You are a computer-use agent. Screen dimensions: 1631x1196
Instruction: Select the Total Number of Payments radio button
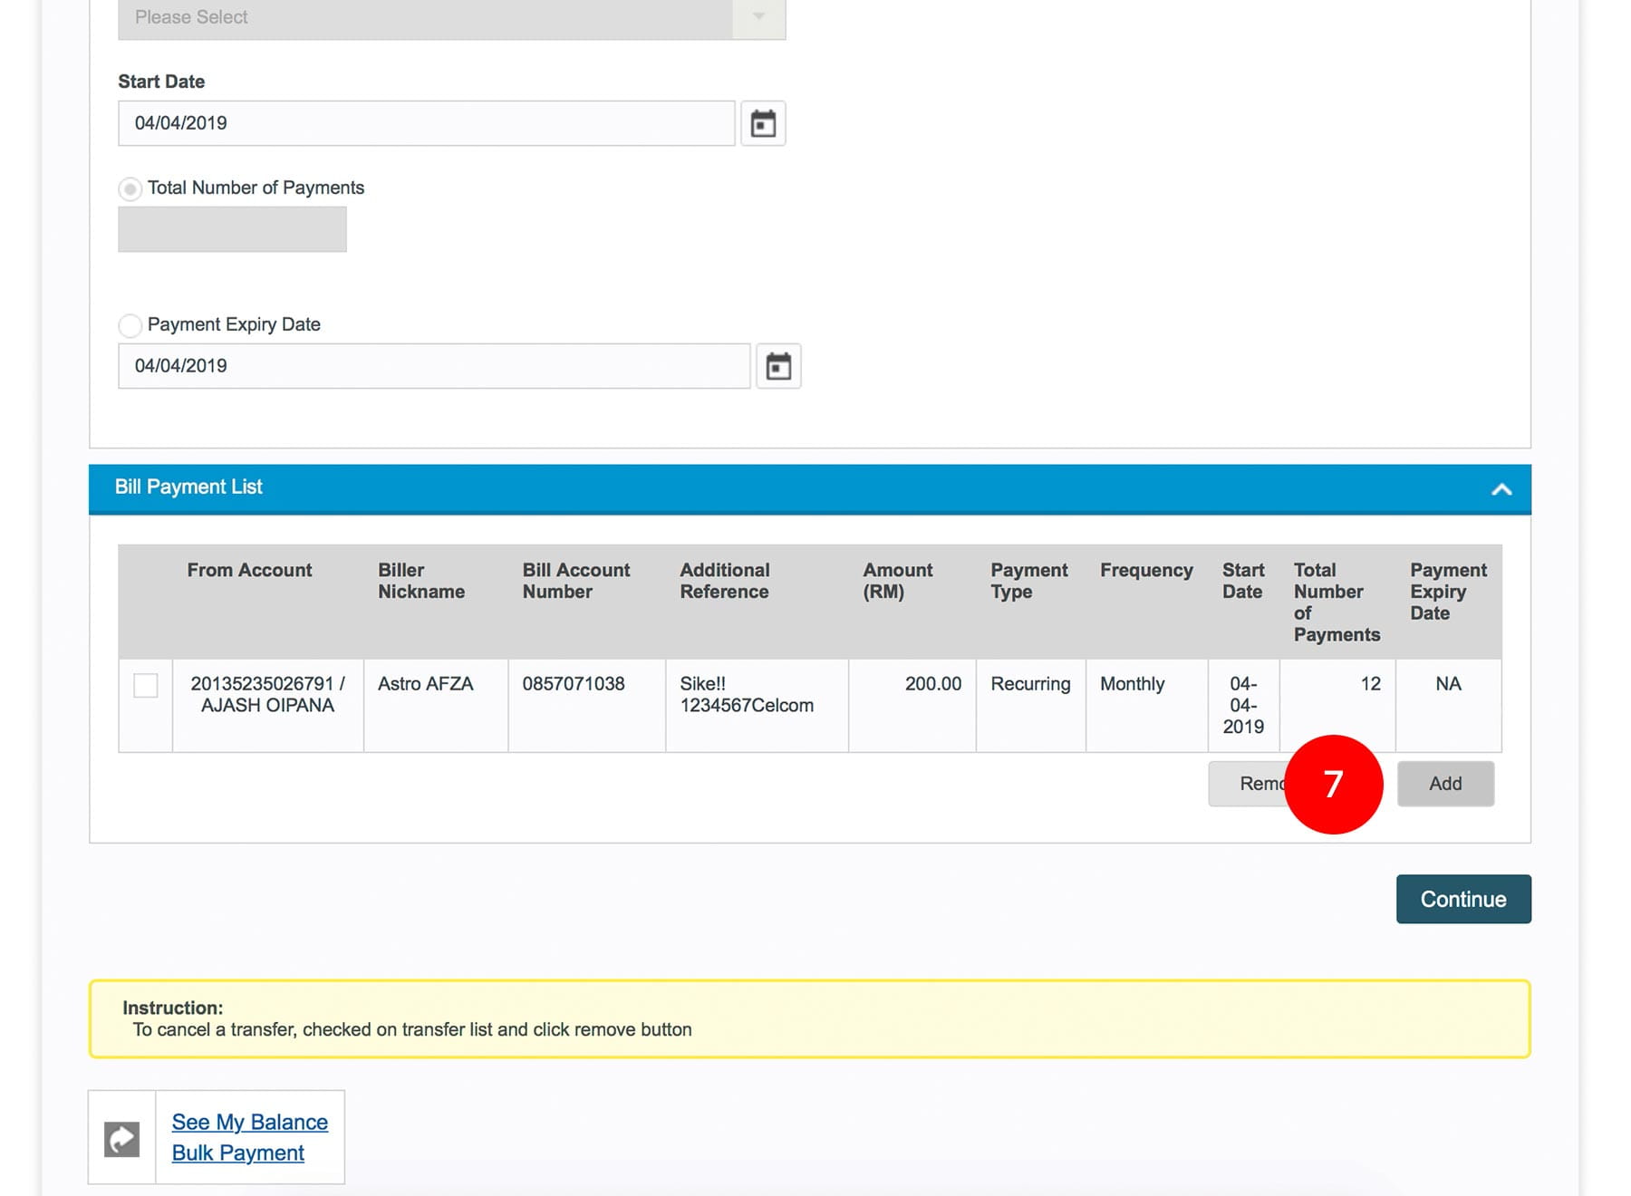tap(130, 188)
